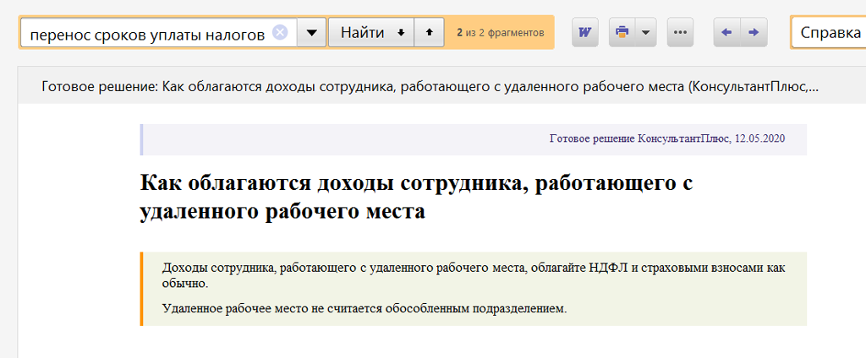Click the paragraph starting 'Доходы сотрудника, работающего'
This screenshot has height=358, width=866.
click(474, 276)
